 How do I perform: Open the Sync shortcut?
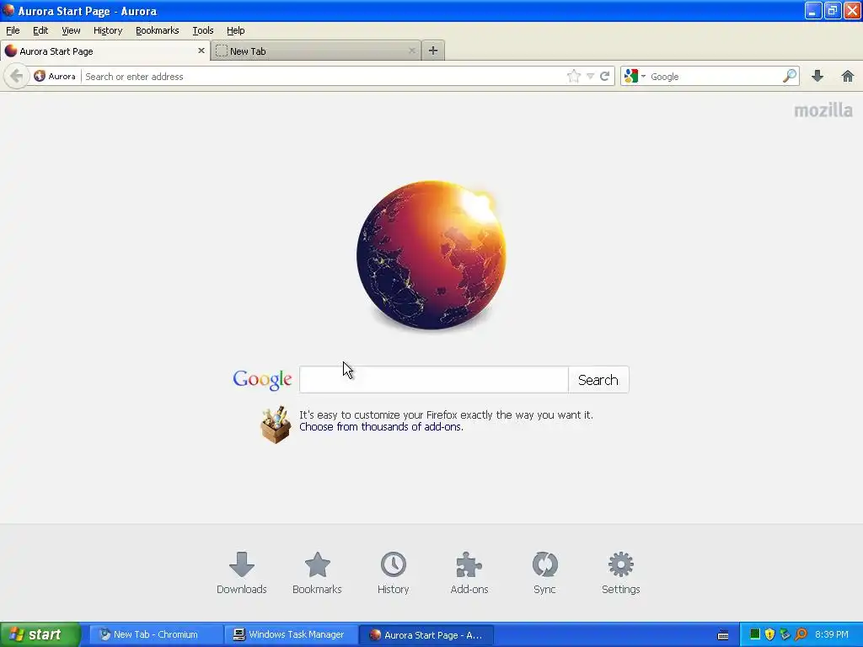544,573
